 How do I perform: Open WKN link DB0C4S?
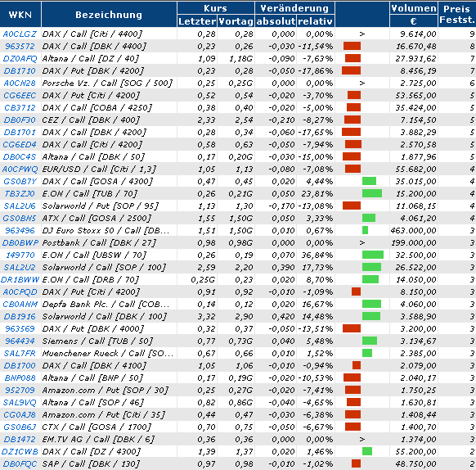pos(20,157)
